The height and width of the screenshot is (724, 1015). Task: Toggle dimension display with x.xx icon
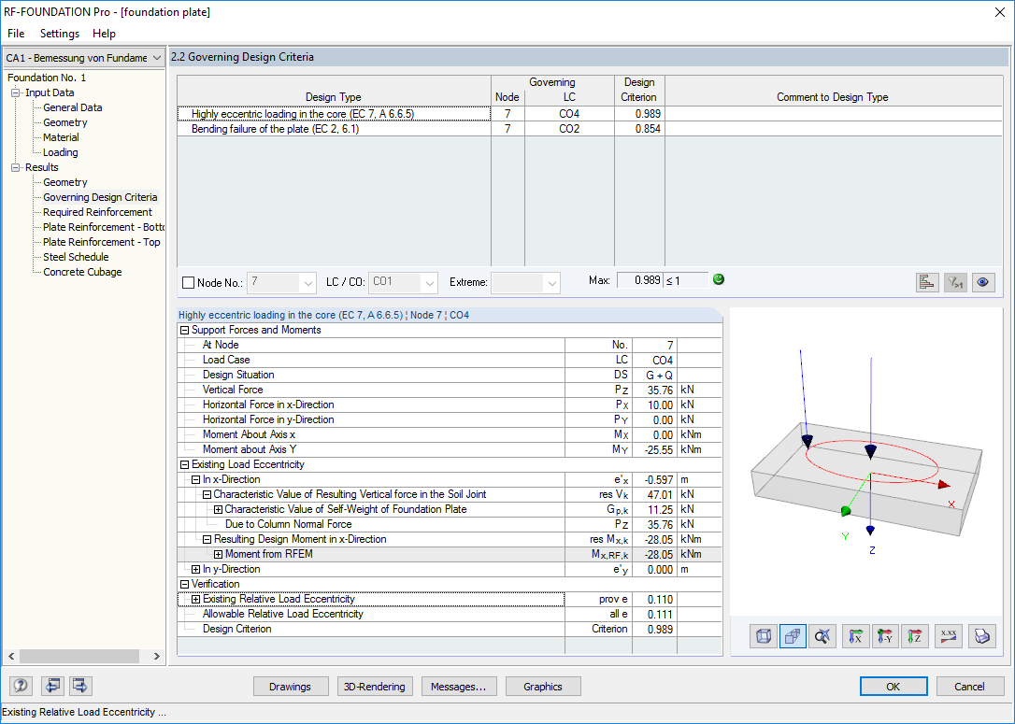[948, 636]
